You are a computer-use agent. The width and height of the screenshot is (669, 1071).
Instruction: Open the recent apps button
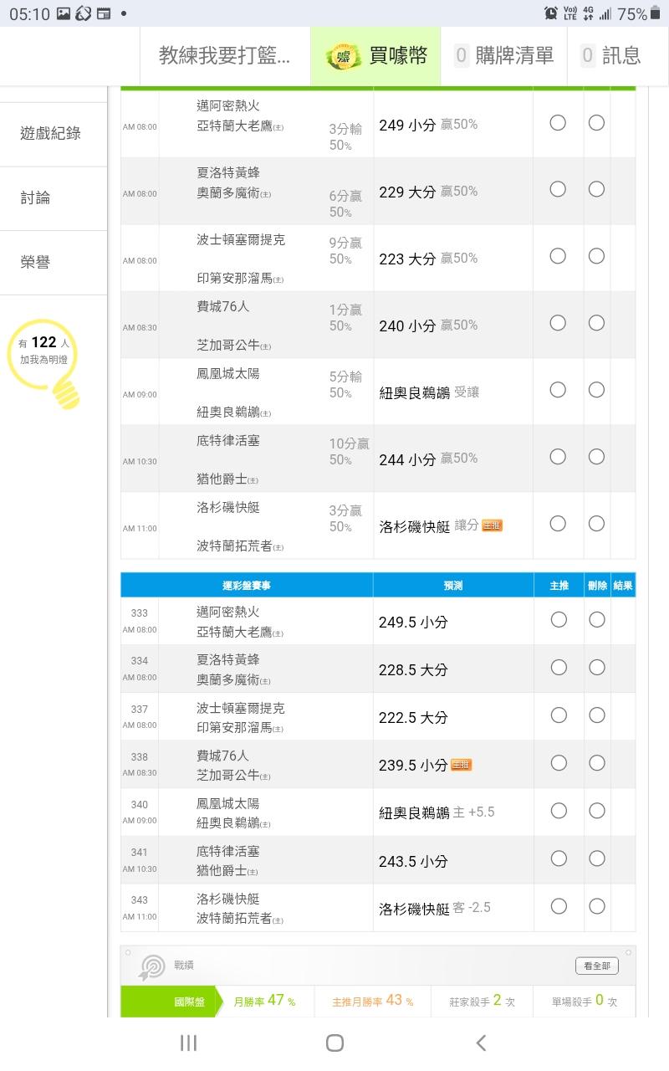point(189,1043)
